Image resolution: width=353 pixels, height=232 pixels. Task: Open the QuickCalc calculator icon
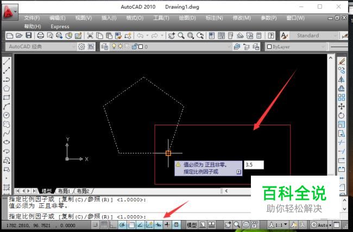pos(259,36)
